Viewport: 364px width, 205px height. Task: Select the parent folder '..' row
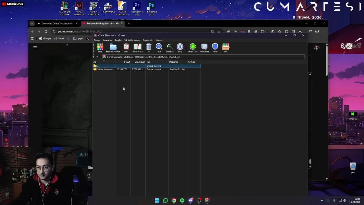coord(147,66)
